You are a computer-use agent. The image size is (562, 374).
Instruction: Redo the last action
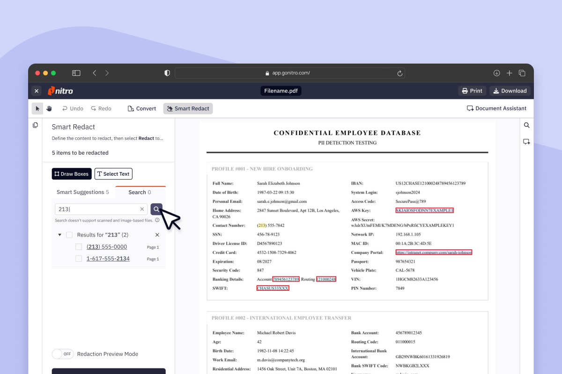[101, 108]
